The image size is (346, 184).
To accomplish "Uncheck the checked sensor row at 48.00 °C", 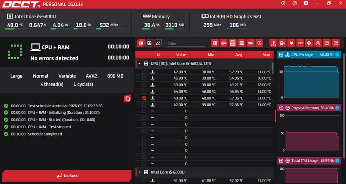I will (x=144, y=98).
